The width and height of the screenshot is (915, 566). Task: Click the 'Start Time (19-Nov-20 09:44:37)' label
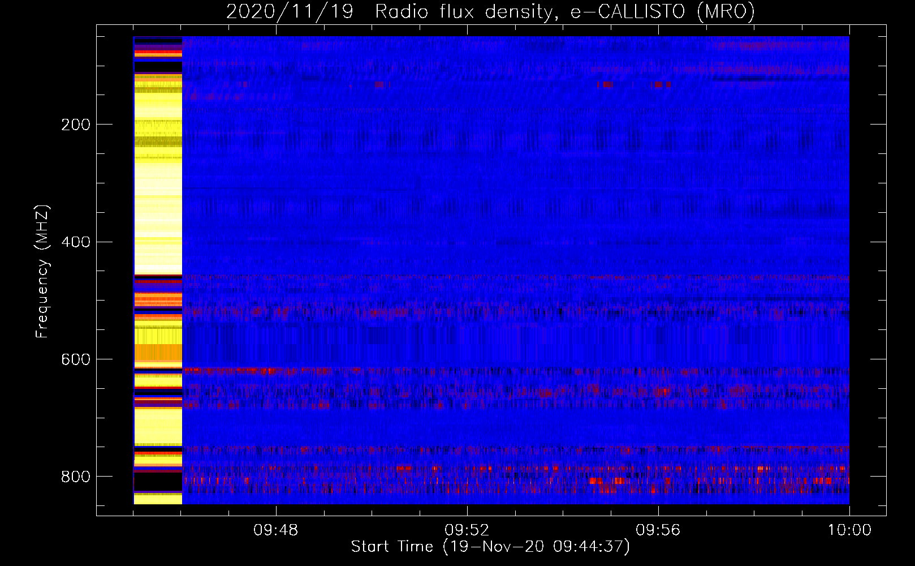(x=490, y=547)
